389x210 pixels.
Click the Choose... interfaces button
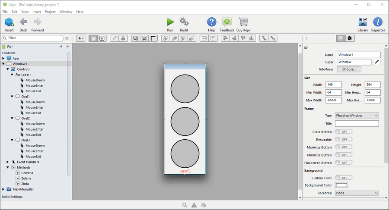[x=349, y=69]
